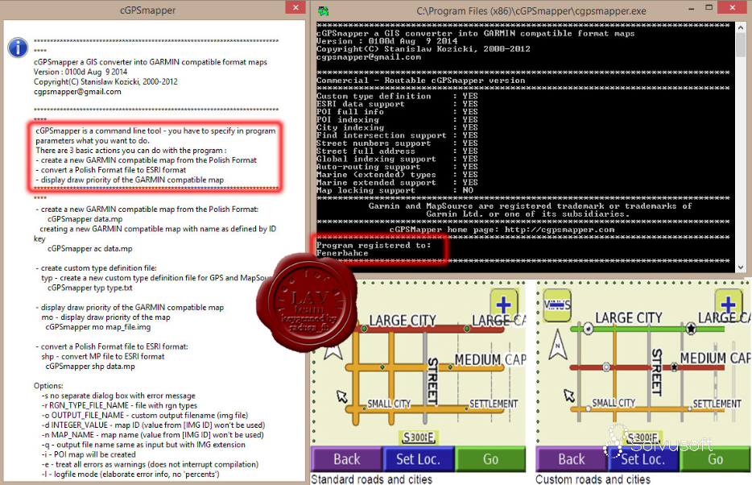Maximize the cgpsmapper.exe console window

[709, 8]
